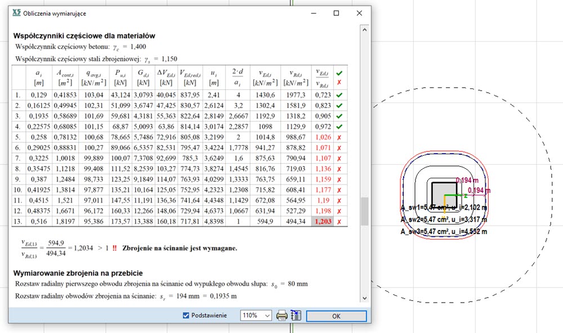Click the scrollbar down arrow in report

pyautogui.click(x=364, y=299)
